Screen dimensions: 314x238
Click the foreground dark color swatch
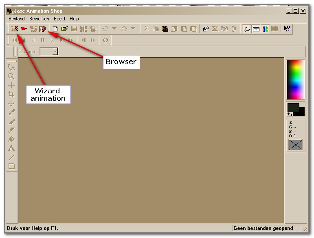point(293,108)
